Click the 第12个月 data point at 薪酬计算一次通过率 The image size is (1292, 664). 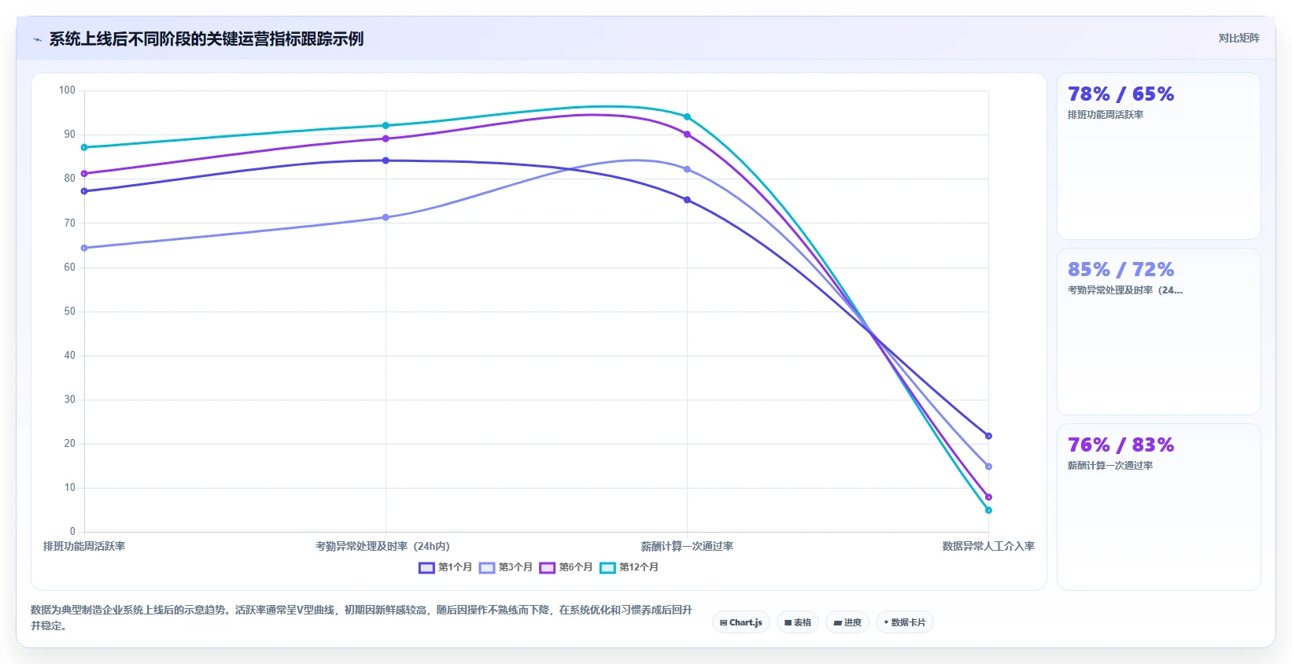tap(687, 117)
